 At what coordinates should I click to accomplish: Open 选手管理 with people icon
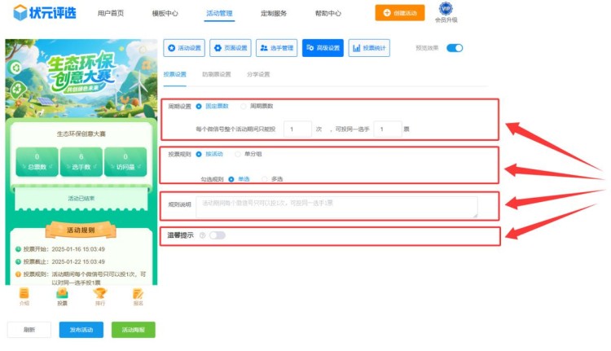coord(277,48)
